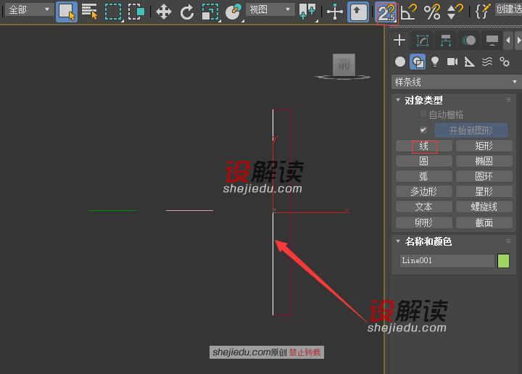Screen dimensions: 522x374
Task: Open the 样条线 shape type dropdown
Action: coord(455,82)
